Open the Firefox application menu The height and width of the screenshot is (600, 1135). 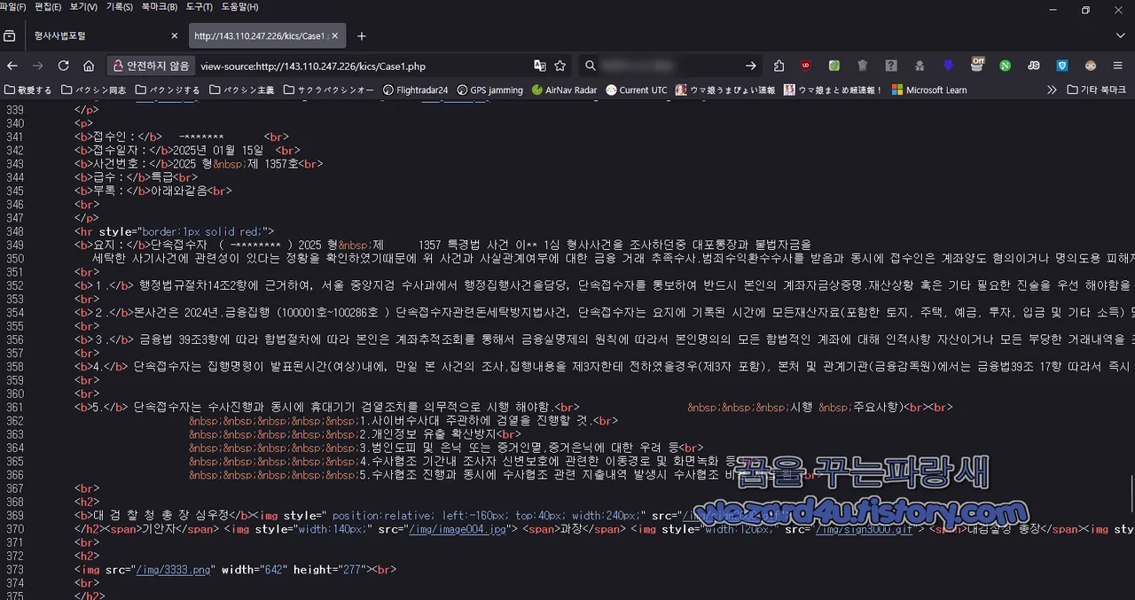click(1117, 66)
